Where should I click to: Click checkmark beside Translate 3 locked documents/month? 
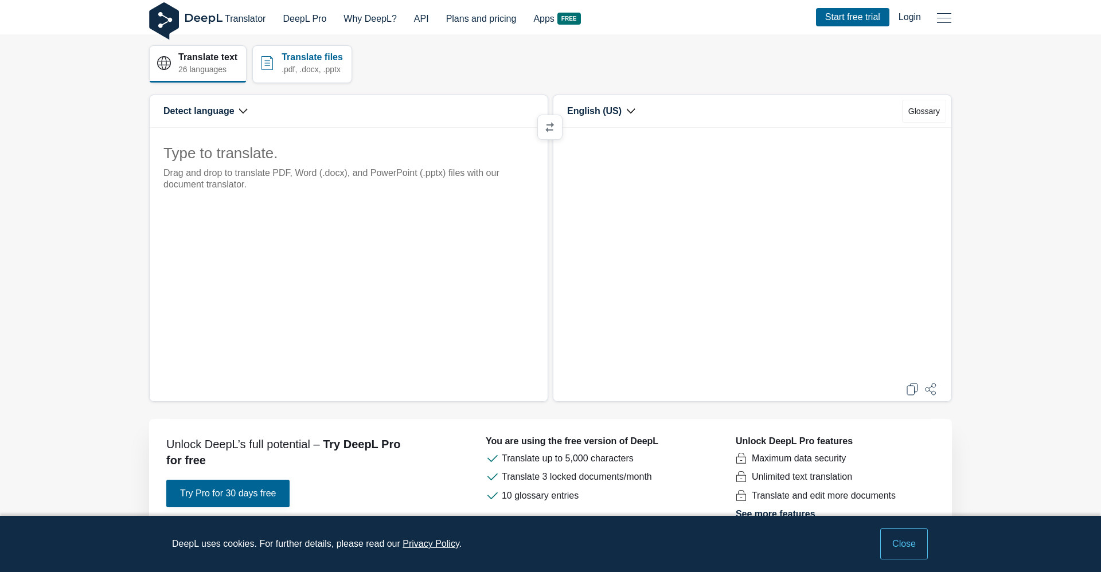tap(492, 477)
